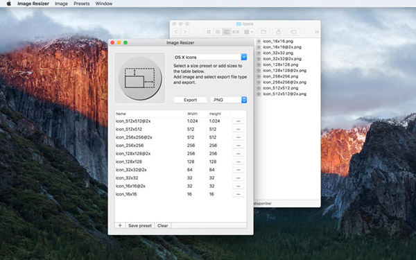Remove the icon_512x512@2x row with minus button
Viewport: 416px width, 260px height.
coord(239,121)
